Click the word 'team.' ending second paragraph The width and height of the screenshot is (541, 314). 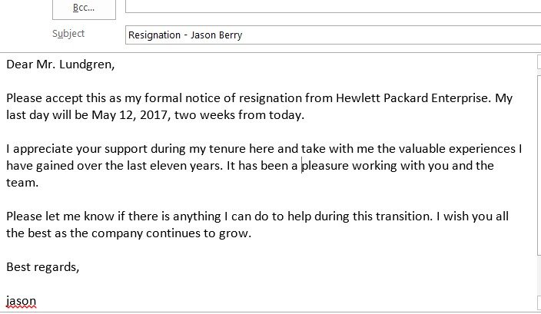pyautogui.click(x=22, y=183)
